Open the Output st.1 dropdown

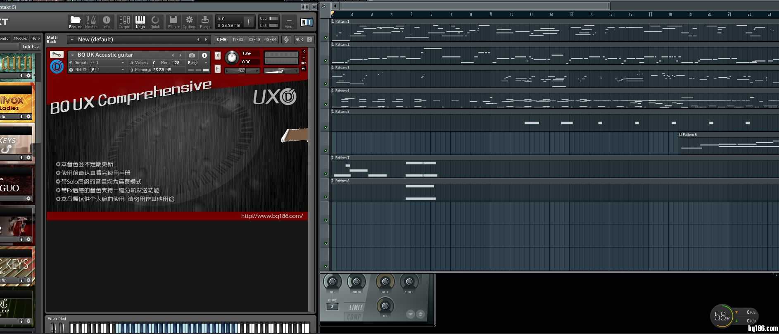tap(97, 63)
